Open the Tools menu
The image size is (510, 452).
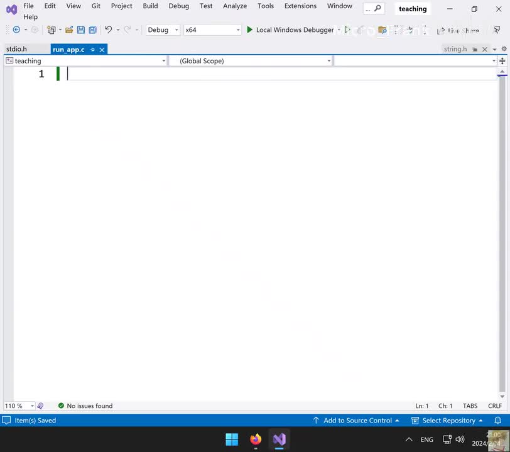click(266, 6)
